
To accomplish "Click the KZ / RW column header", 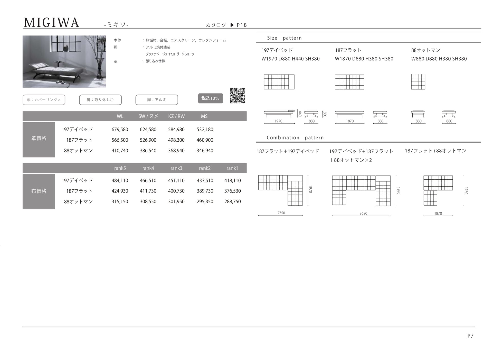I will pyautogui.click(x=176, y=116).
